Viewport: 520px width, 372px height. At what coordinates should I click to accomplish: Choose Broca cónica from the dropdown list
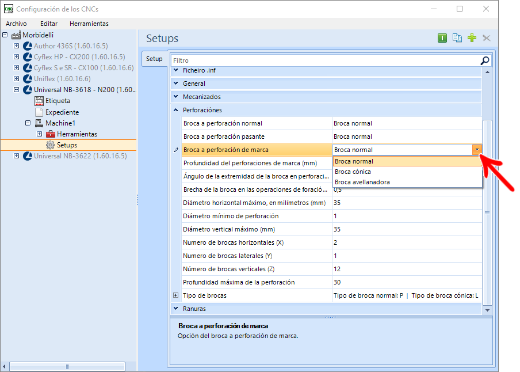[x=353, y=172]
